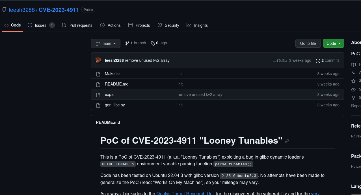Screen dimensions: 361x195
Task: Open the init commit message on the README.md row
Action: coord(180,84)
